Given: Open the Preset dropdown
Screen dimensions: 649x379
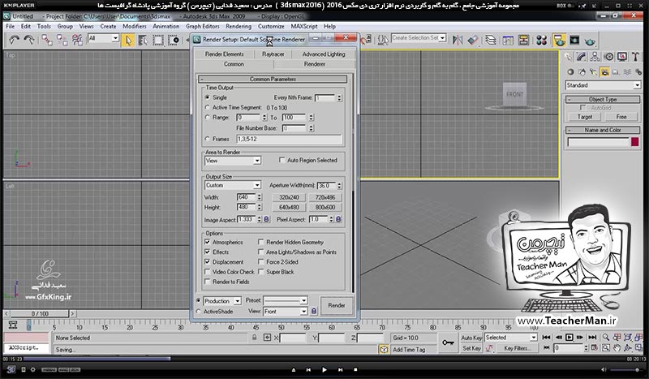Looking at the screenshot, I should pos(286,300).
